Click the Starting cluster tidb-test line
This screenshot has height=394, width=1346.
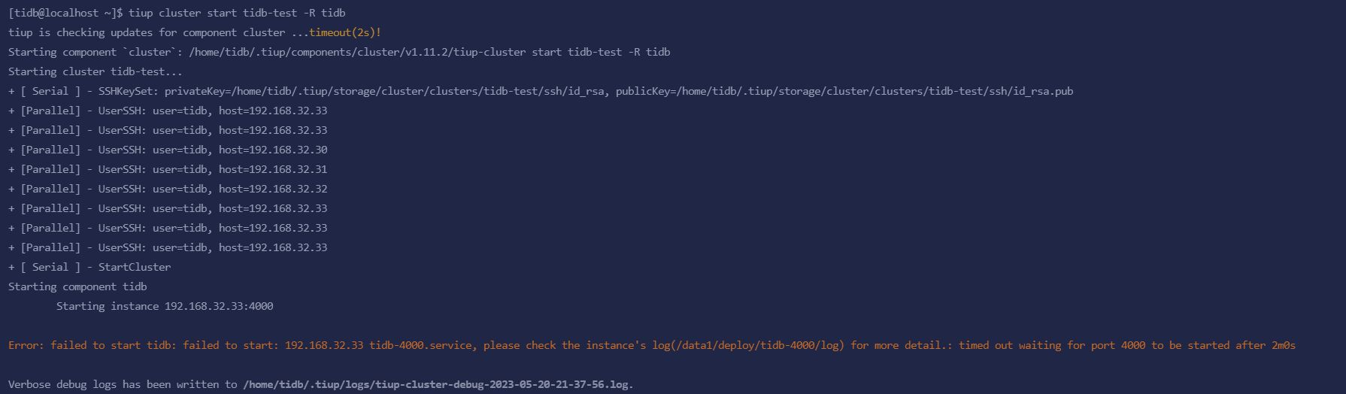pyautogui.click(x=95, y=71)
